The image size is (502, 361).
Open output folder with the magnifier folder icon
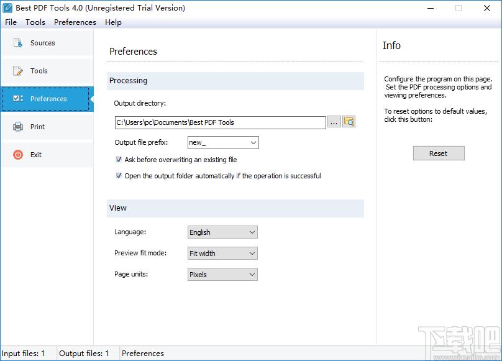click(349, 122)
